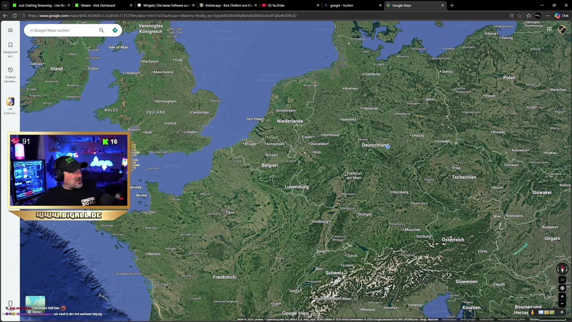This screenshot has height=322, width=572.
Task: Select the Street View pegman
Action: pos(532,312)
